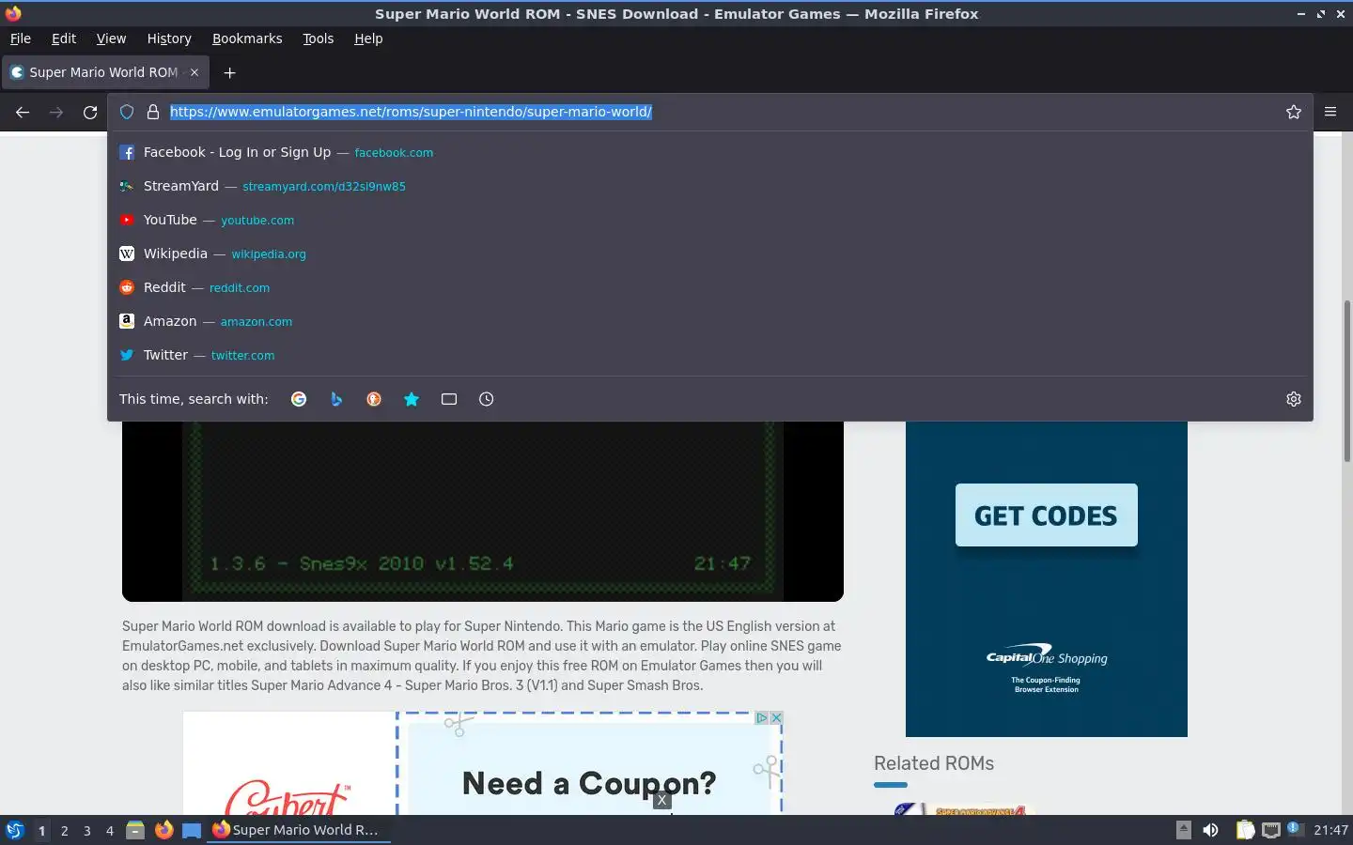Viewport: 1353px width, 845px height.
Task: Switch to workspace 3
Action: point(86,830)
